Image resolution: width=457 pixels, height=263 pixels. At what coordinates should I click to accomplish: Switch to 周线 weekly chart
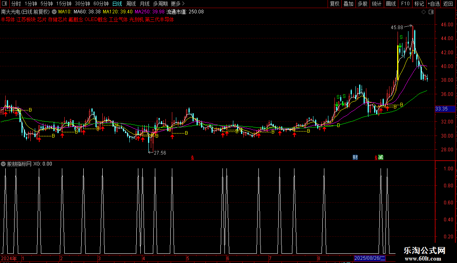(x=131, y=4)
